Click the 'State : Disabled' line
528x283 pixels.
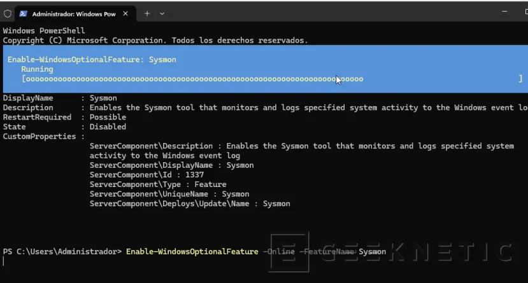click(65, 127)
